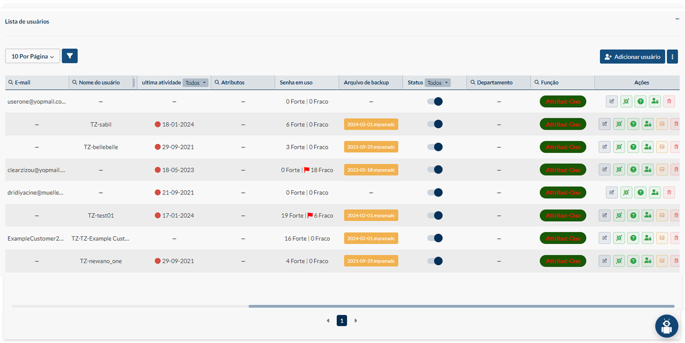685x343 pixels.
Task: Click shield-network icon for TZ-newano_one
Action: [x=619, y=261]
